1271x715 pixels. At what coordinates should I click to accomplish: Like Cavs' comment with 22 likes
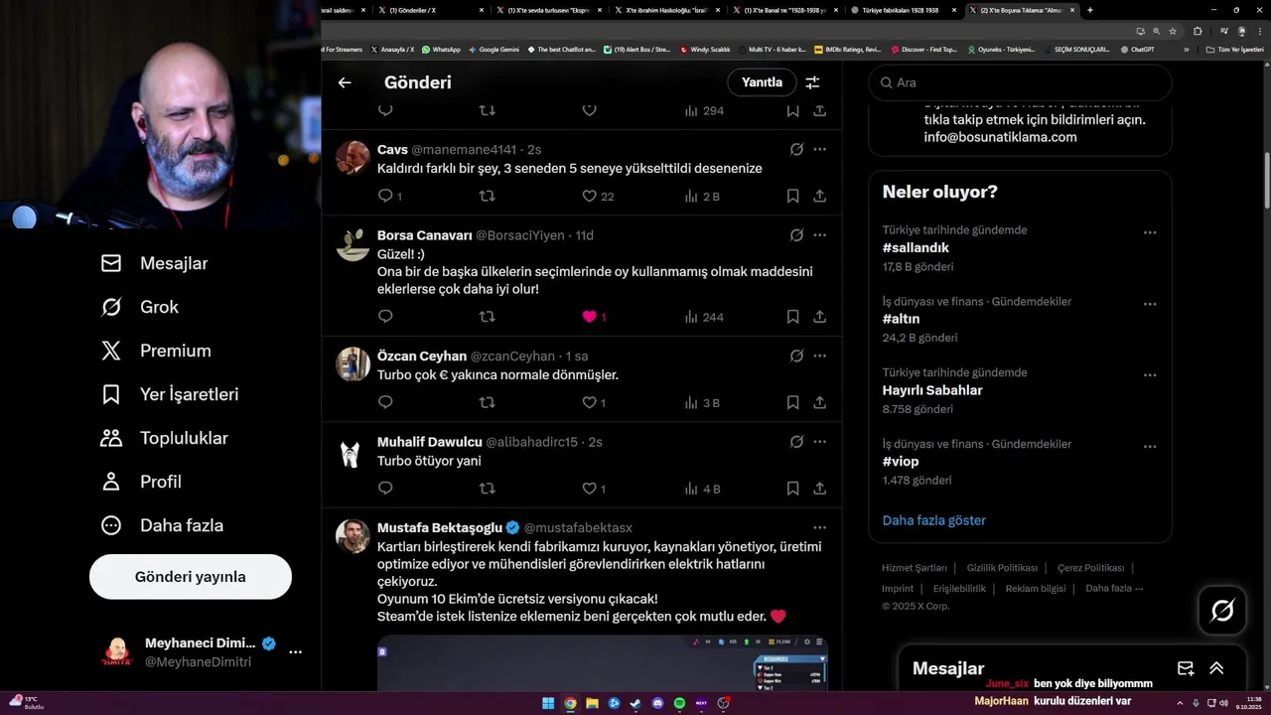(589, 197)
